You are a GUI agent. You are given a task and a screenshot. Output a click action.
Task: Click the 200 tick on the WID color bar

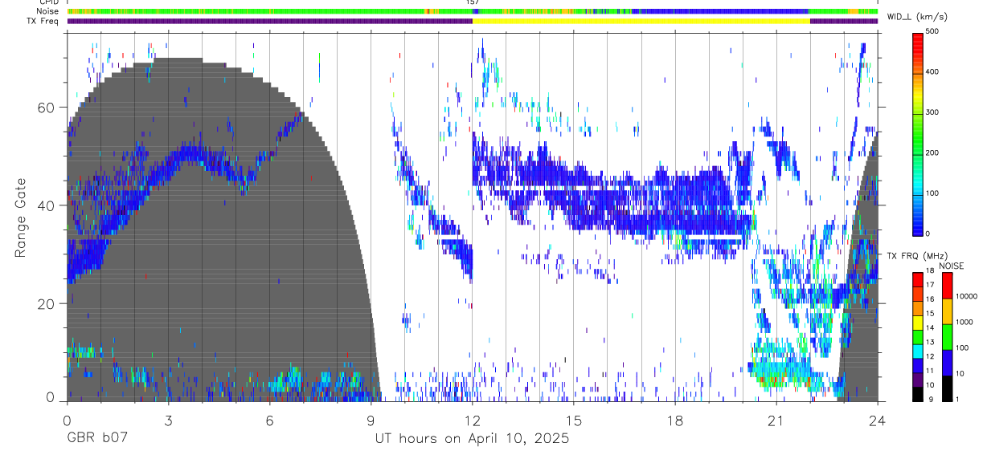coord(932,152)
